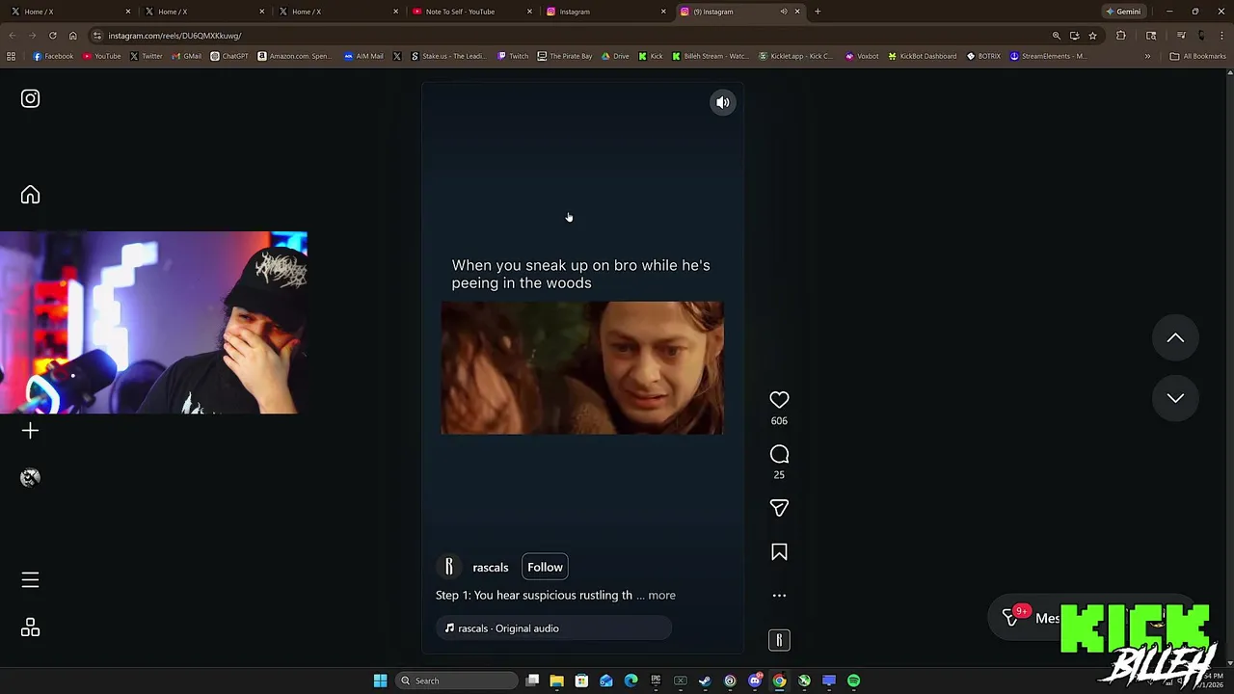1234x694 pixels.
Task: Follow the rascals account
Action: coord(545,567)
